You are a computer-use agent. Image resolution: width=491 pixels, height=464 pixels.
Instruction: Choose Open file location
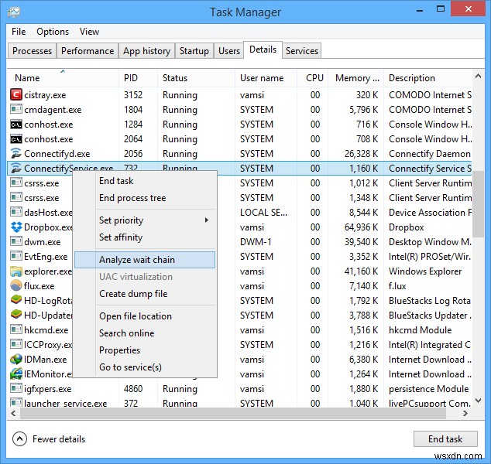[x=144, y=316]
